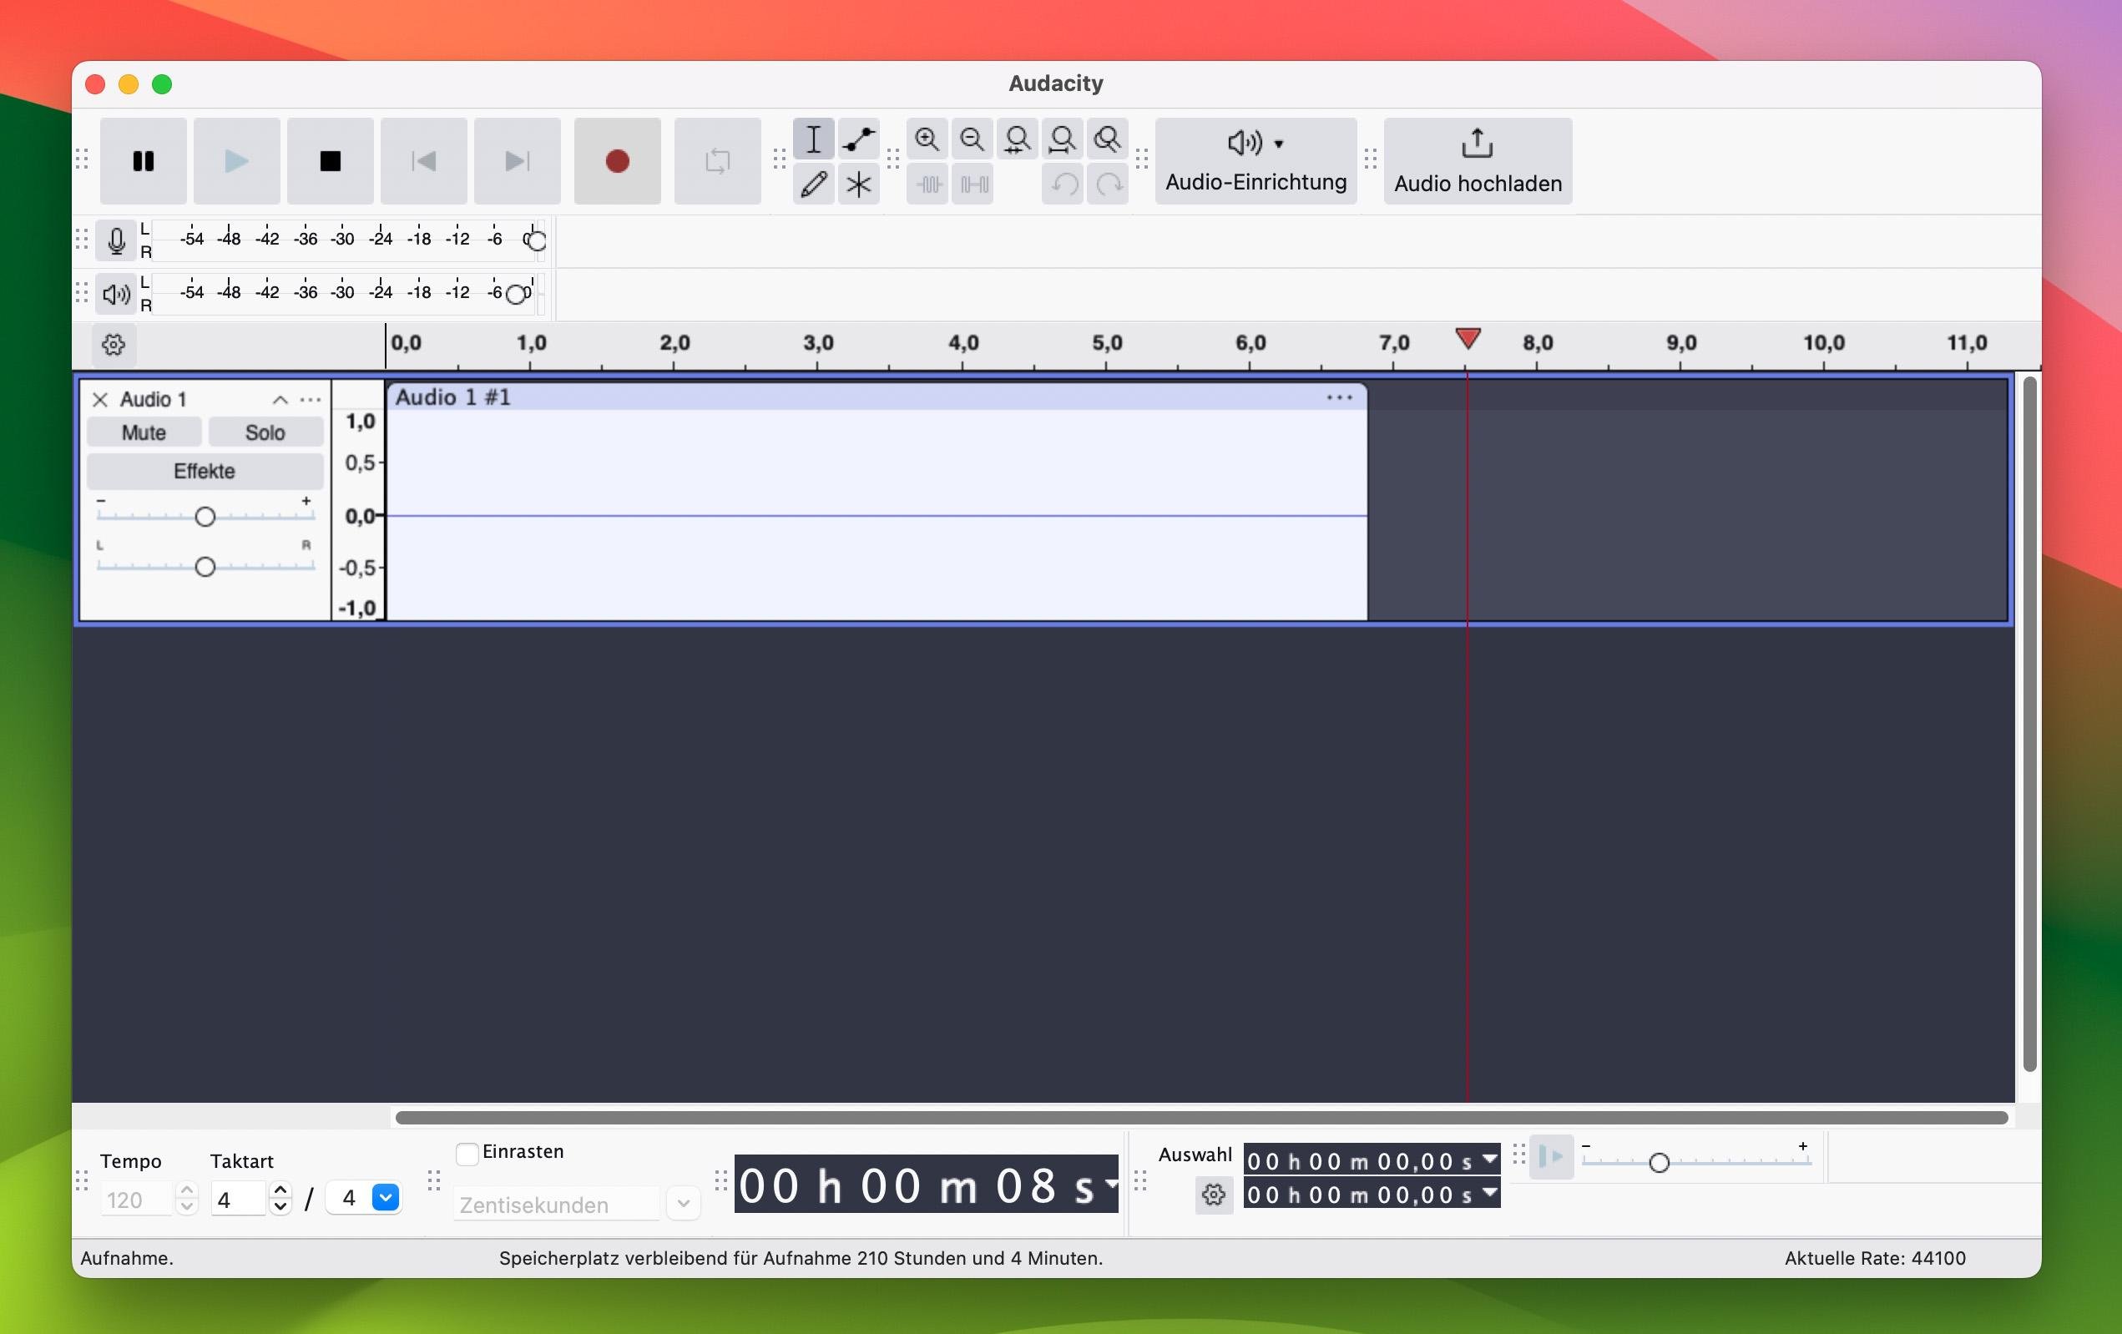This screenshot has width=2122, height=1334.
Task: Click the red Record button
Action: point(617,161)
